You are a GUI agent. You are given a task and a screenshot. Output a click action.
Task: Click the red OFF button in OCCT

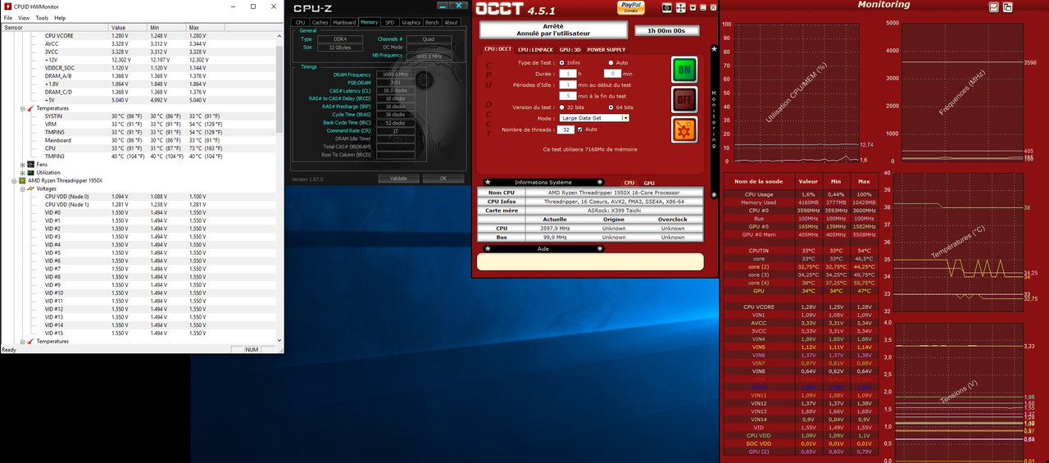(684, 99)
